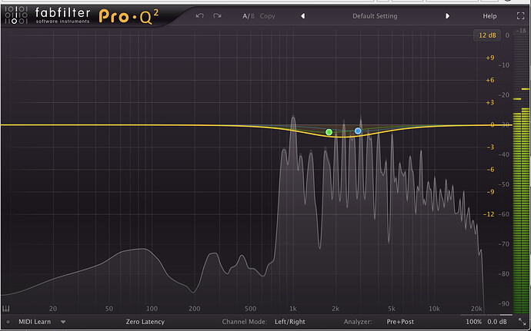531x331 pixels.
Task: Open the Help menu
Action: (489, 16)
